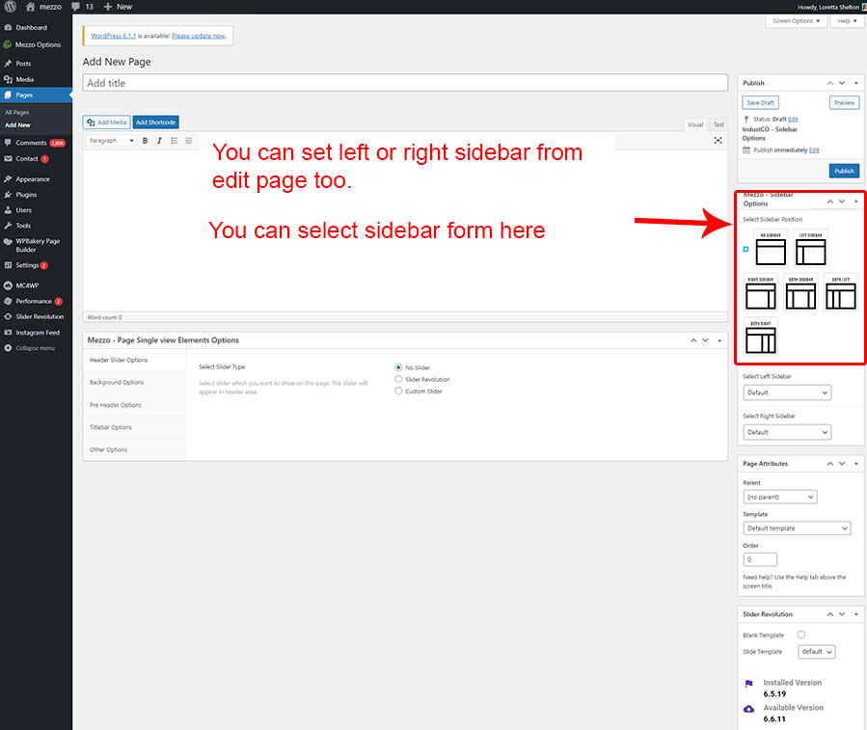Open Background Options tab
The image size is (867, 730).
click(x=117, y=382)
